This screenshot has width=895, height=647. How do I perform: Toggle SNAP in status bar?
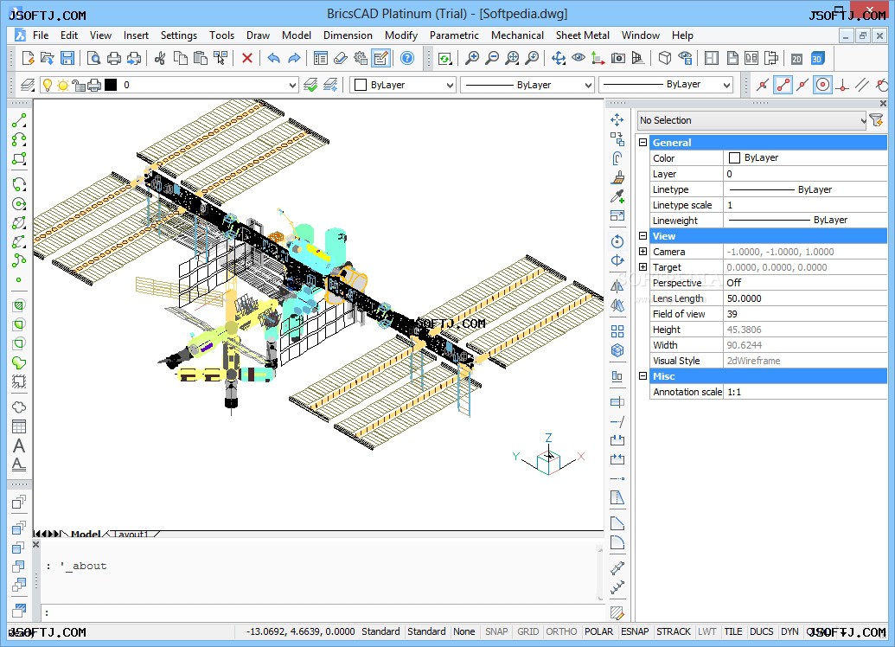496,631
